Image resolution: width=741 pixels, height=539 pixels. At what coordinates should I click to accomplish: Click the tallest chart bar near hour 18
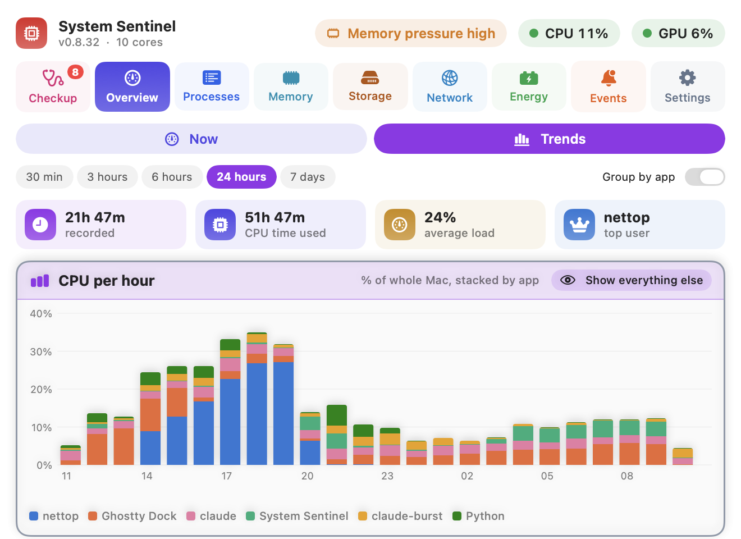[x=257, y=399]
